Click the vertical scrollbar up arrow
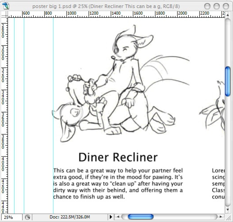This screenshot has width=233, height=222. [x=228, y=15]
